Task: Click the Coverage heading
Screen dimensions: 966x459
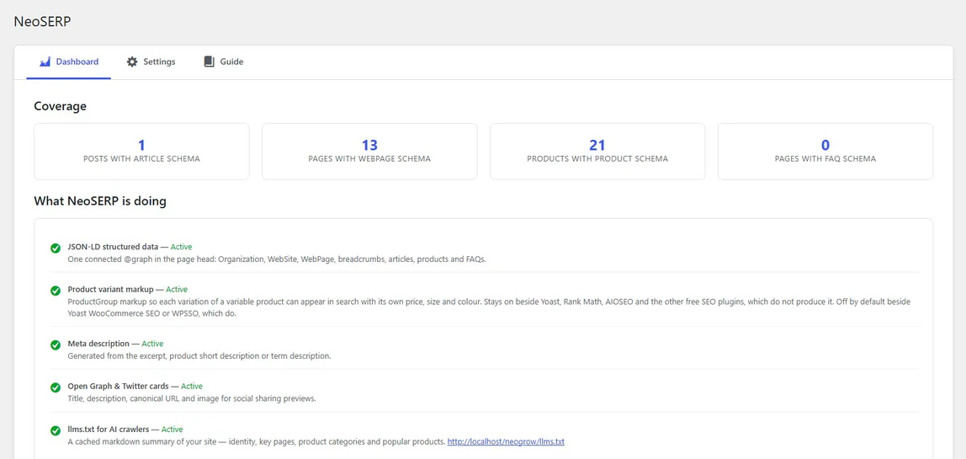Action: [x=61, y=106]
